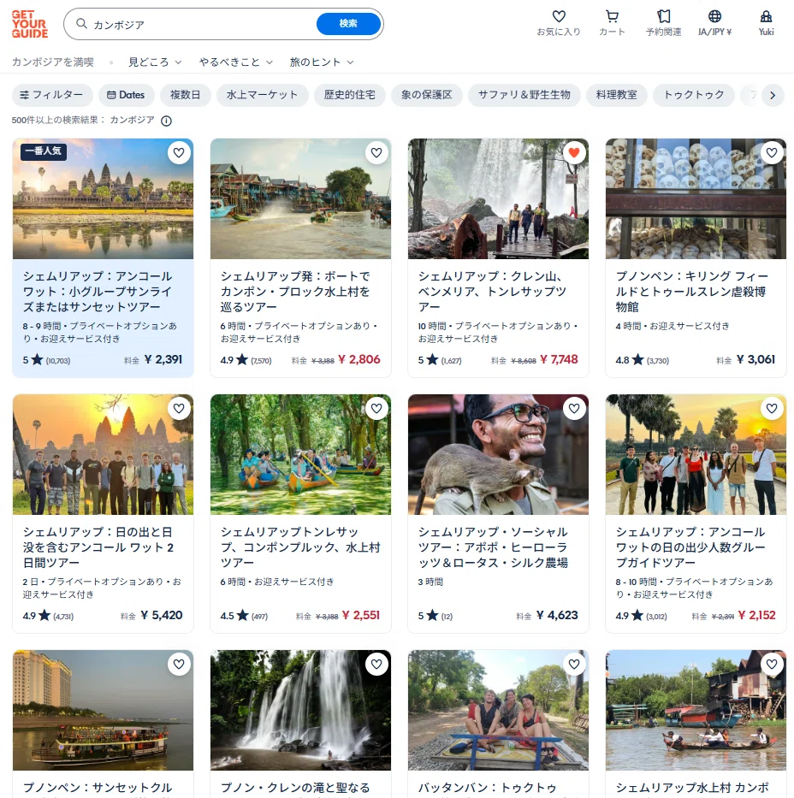Open お気に入り wishlist heart icon
Image resolution: width=794 pixels, height=798 pixels.
click(559, 16)
